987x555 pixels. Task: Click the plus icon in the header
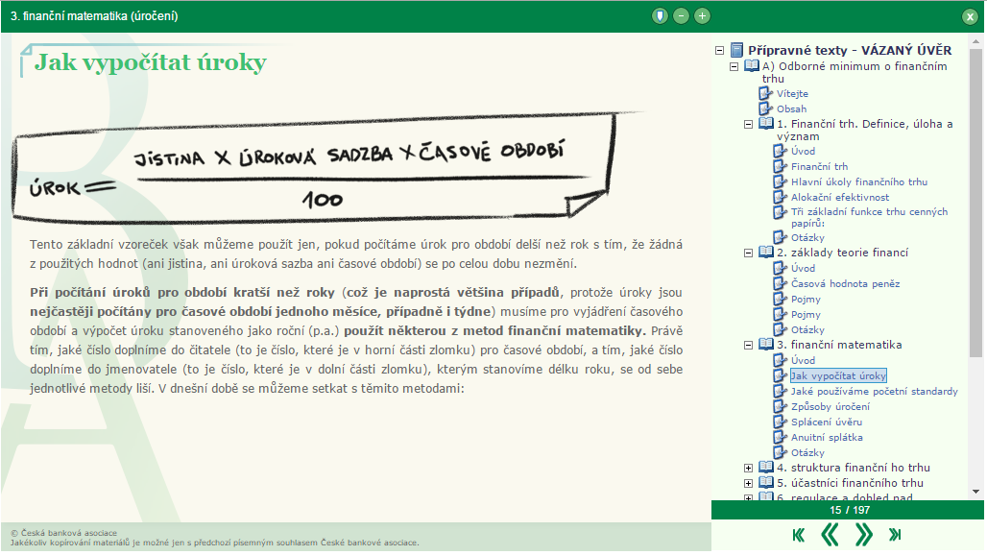point(703,15)
